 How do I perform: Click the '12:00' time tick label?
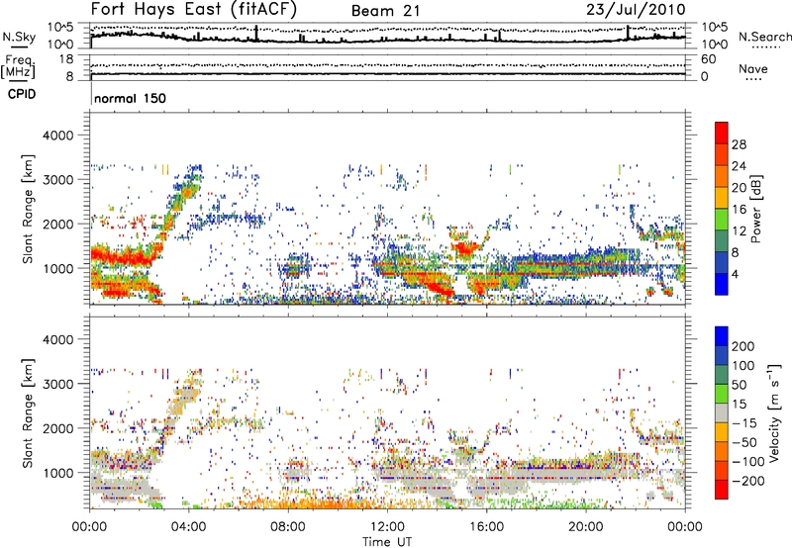(387, 527)
